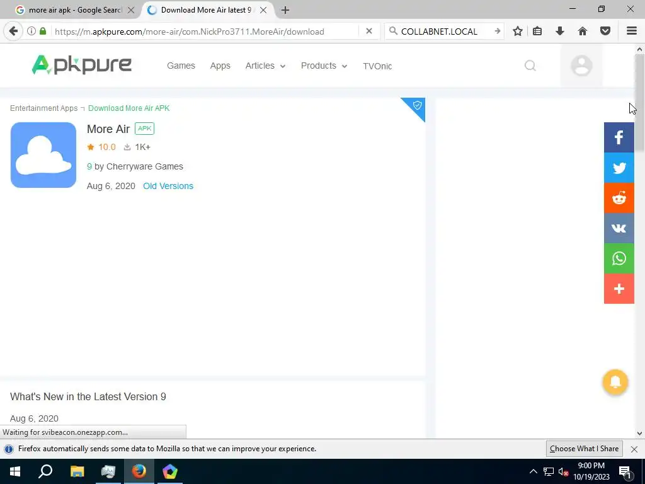Image resolution: width=645 pixels, height=484 pixels.
Task: Expand the Products dropdown menu
Action: pos(324,66)
